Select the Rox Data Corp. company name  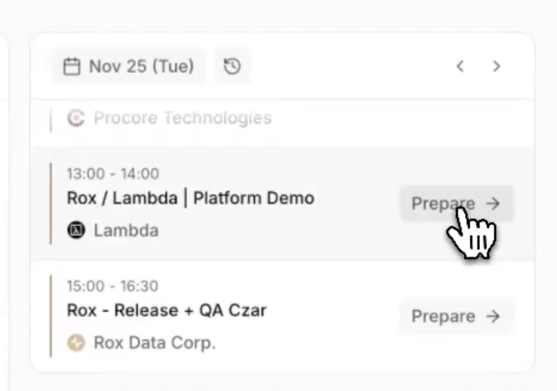155,342
